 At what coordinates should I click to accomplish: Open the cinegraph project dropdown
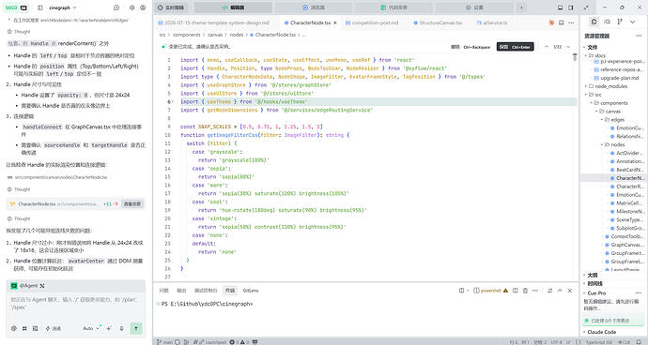click(x=62, y=7)
